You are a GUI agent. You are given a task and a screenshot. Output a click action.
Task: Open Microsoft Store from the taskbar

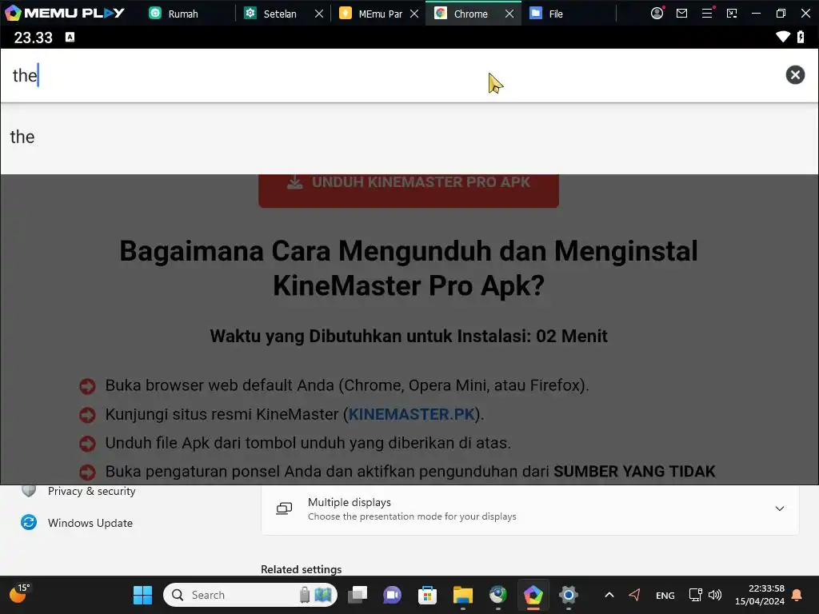click(427, 595)
